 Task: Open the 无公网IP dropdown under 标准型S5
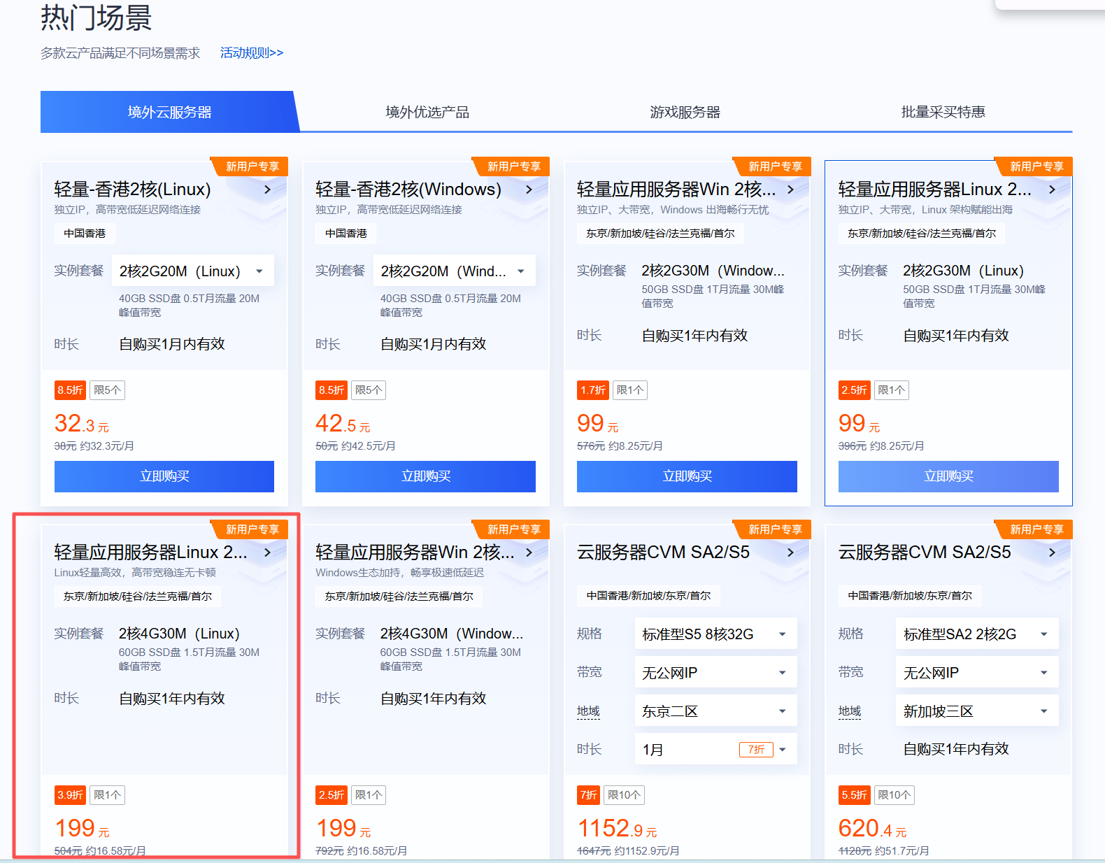[x=715, y=673]
